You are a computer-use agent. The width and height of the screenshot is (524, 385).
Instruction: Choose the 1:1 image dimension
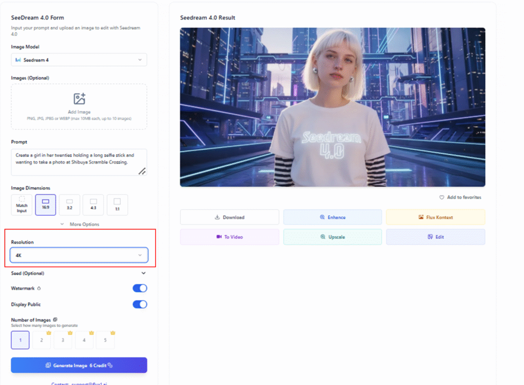coord(117,205)
